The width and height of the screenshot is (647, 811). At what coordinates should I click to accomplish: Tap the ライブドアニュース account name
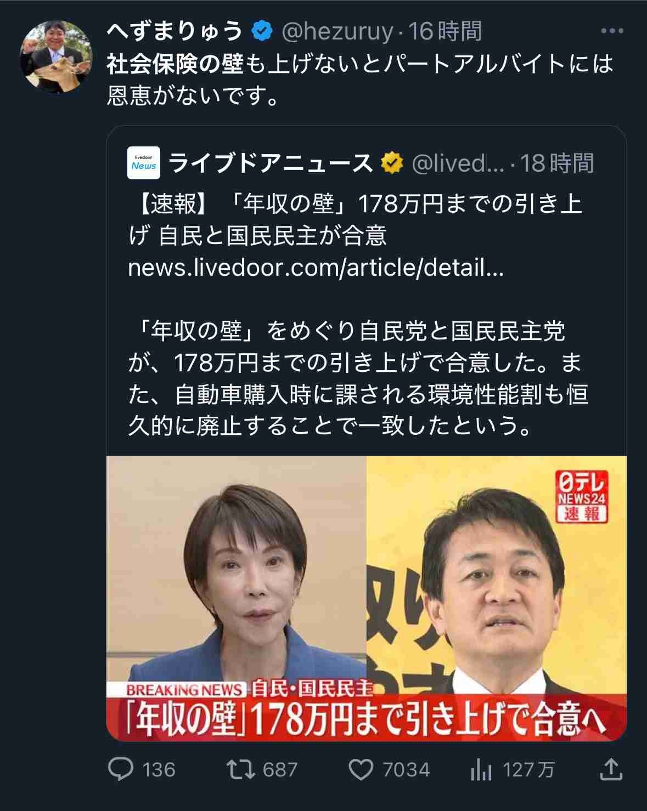pyautogui.click(x=271, y=163)
